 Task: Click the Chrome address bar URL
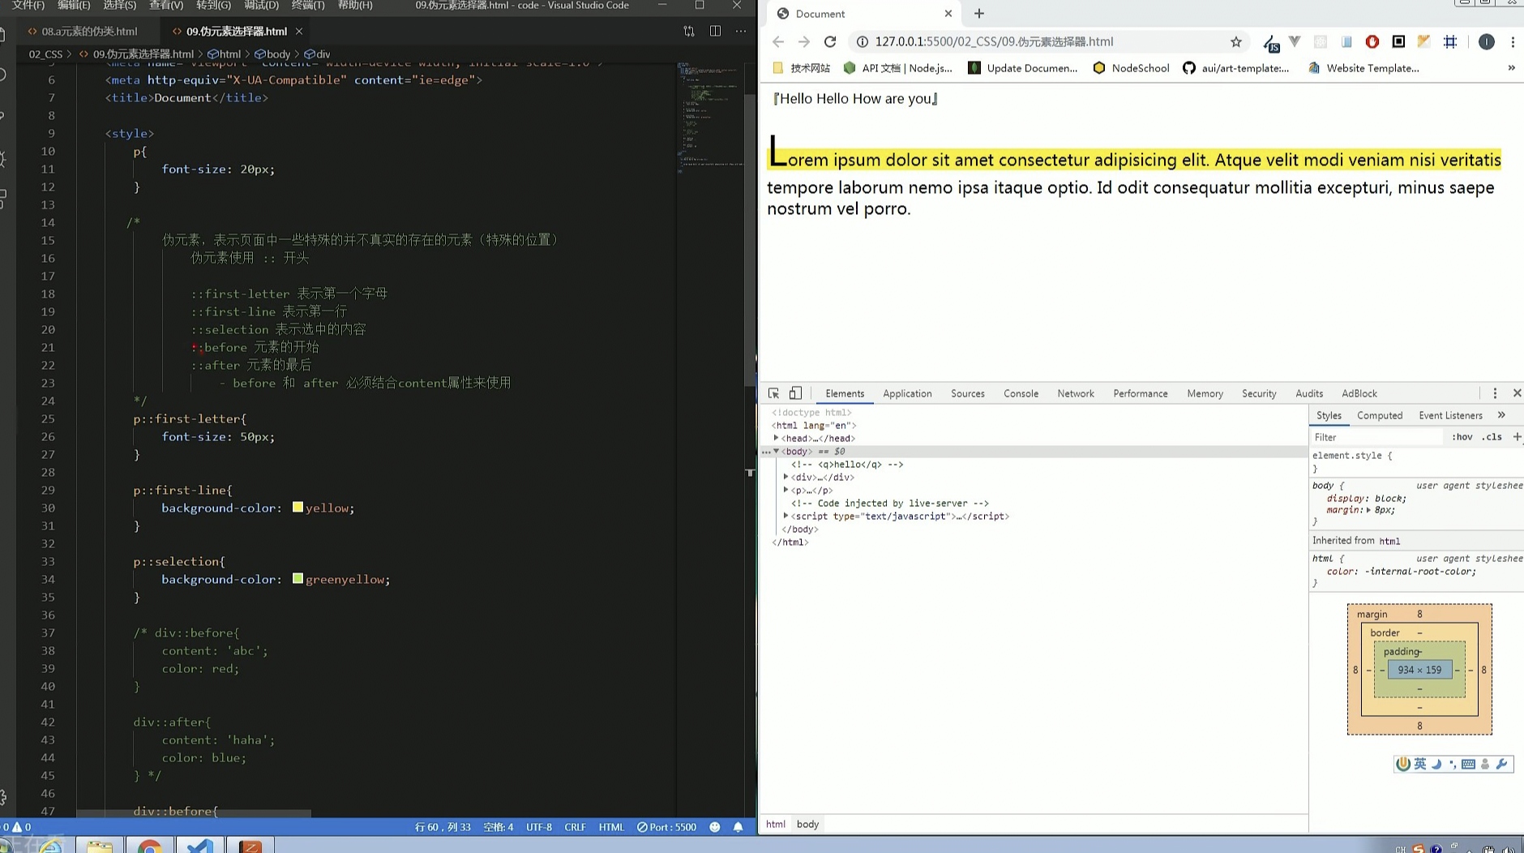[x=994, y=41]
